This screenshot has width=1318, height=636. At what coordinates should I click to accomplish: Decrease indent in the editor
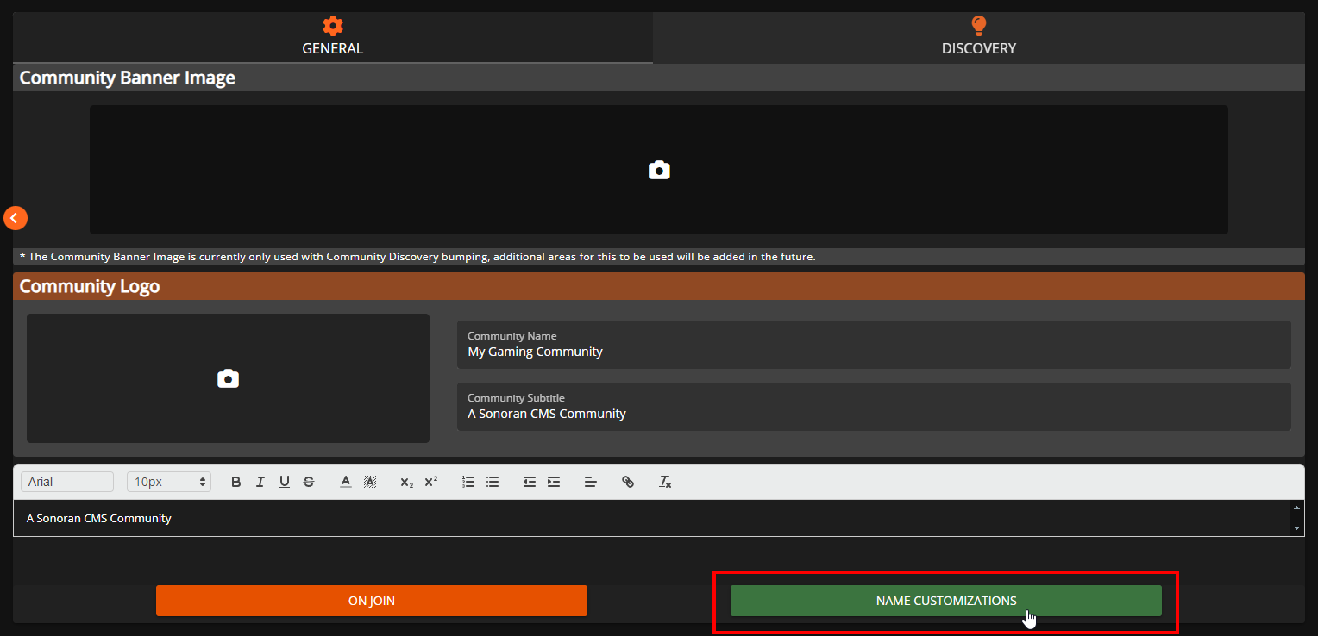[530, 482]
